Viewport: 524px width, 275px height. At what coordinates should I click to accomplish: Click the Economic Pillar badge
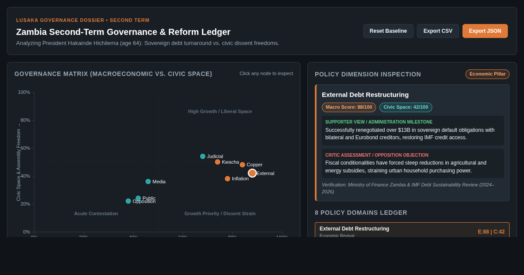487,74
